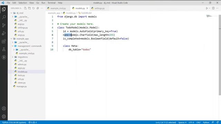Collapse all folders in Explorer icon
The image size is (221, 124).
pos(38,8)
